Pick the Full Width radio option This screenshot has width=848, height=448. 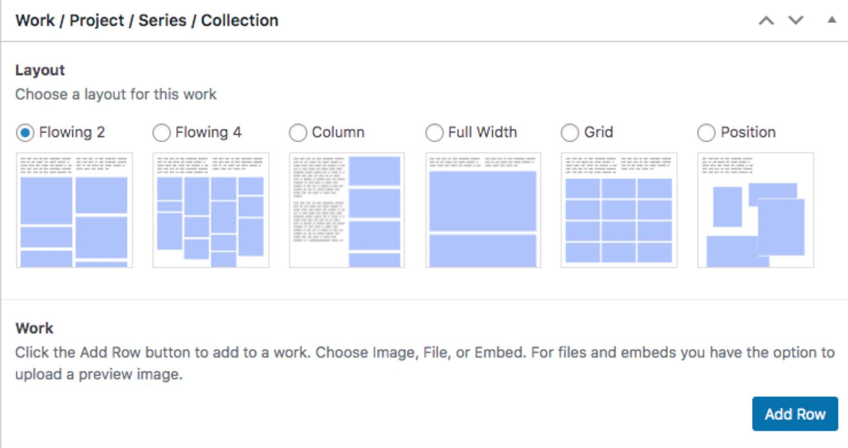[x=434, y=133]
